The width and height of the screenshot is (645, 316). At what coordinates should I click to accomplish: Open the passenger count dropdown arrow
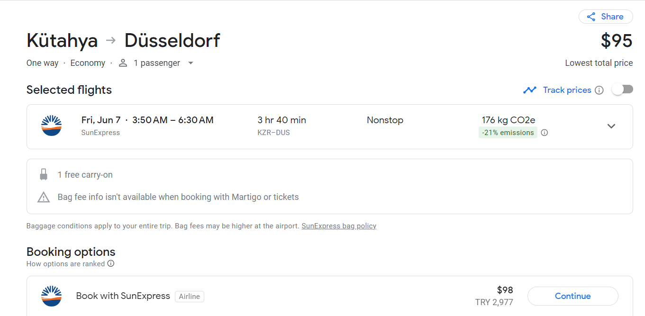[191, 63]
